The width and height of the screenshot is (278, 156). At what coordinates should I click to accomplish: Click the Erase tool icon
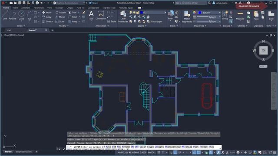84,13
